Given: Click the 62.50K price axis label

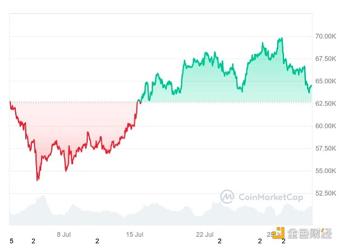Looking at the screenshot, I should point(326,103).
